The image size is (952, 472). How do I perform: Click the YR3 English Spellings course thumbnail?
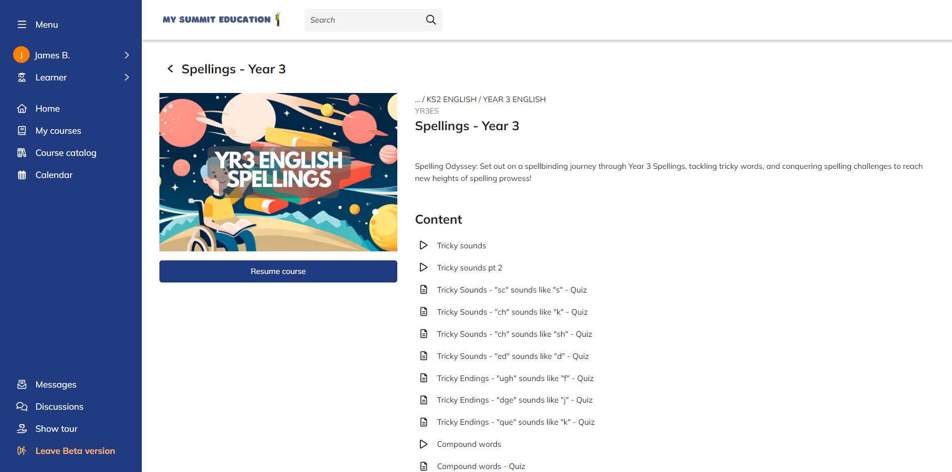point(278,172)
